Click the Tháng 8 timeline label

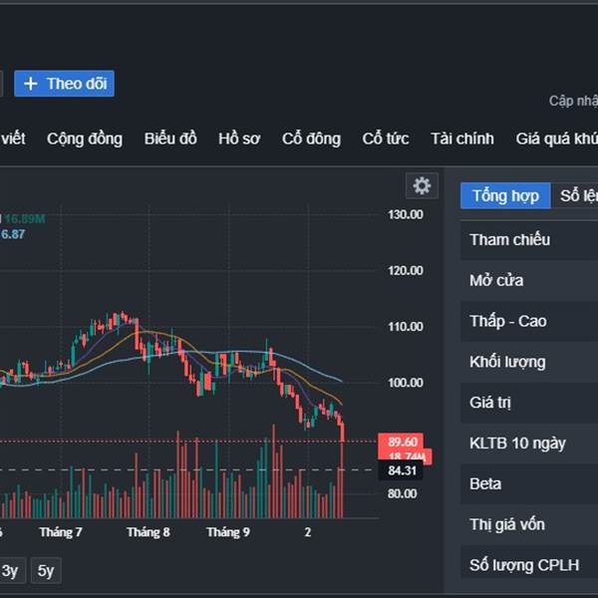coord(149,532)
